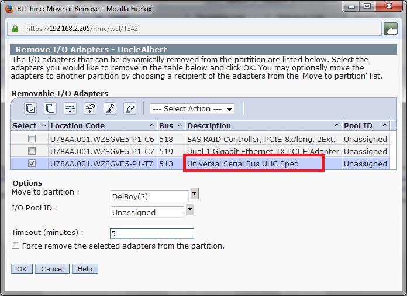This screenshot has width=407, height=296.
Task: Uncheck the Universal Serial Bus adapter checkbox
Action: click(32, 164)
